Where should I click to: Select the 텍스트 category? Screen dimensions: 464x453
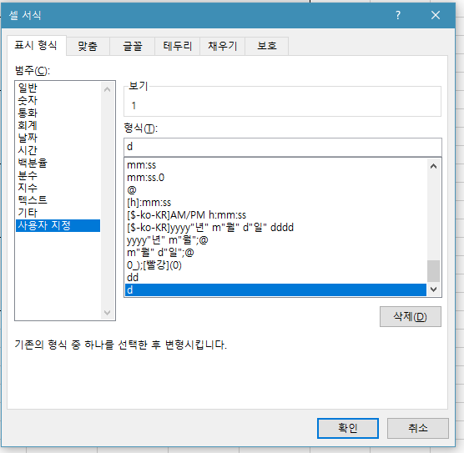click(x=58, y=200)
